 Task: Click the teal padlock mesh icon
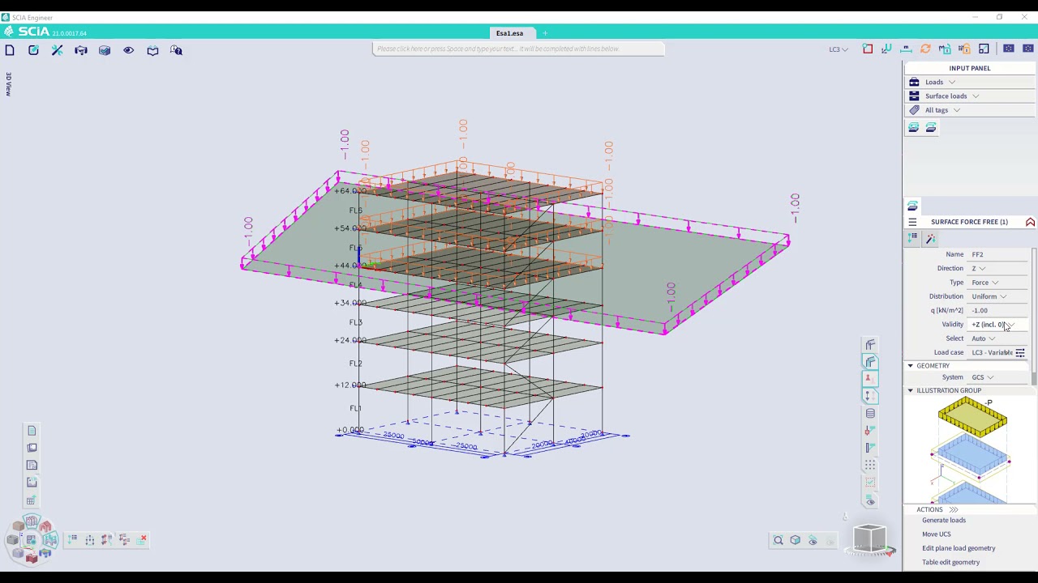tap(945, 49)
